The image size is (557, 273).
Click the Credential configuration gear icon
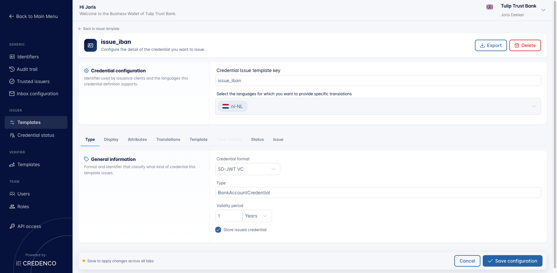click(x=86, y=71)
